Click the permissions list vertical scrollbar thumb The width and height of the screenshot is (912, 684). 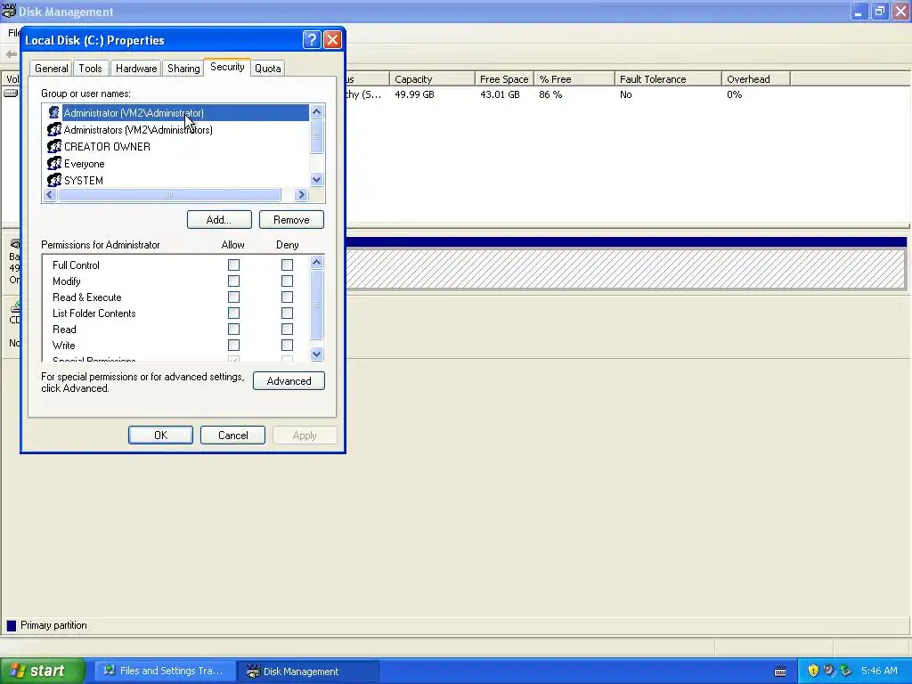(316, 305)
